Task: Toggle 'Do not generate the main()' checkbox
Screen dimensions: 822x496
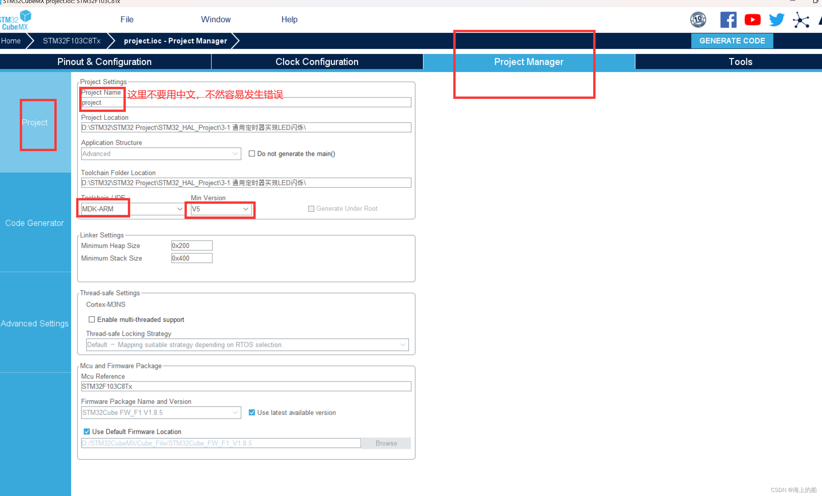Action: click(252, 153)
